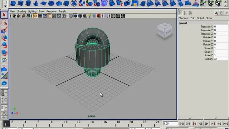Click the transparent purple cube shelf icon
The height and width of the screenshot is (129, 229).
click(104, 3)
